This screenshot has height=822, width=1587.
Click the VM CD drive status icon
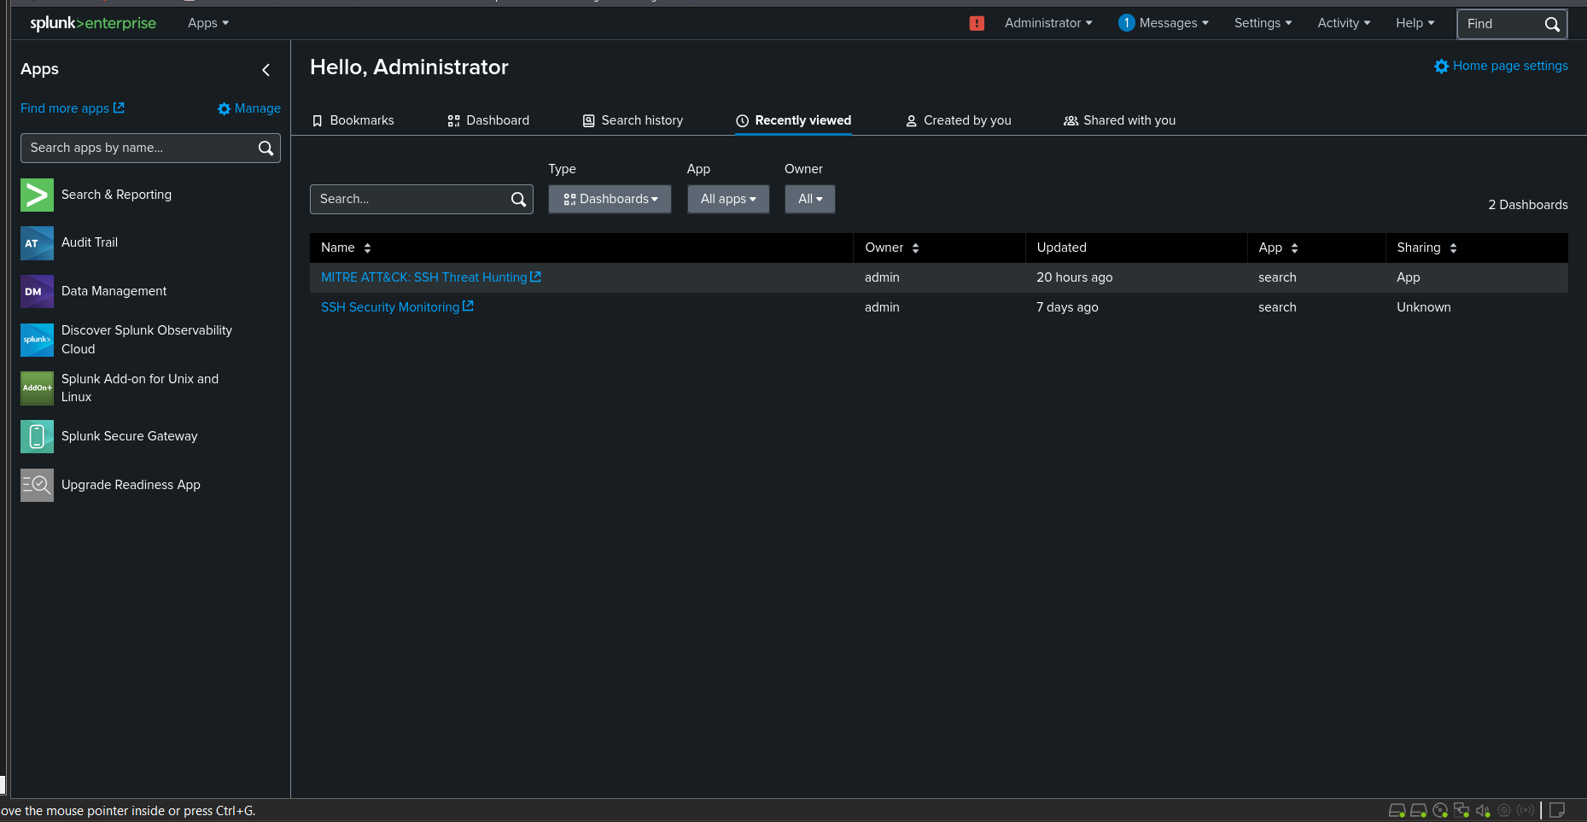click(x=1440, y=810)
